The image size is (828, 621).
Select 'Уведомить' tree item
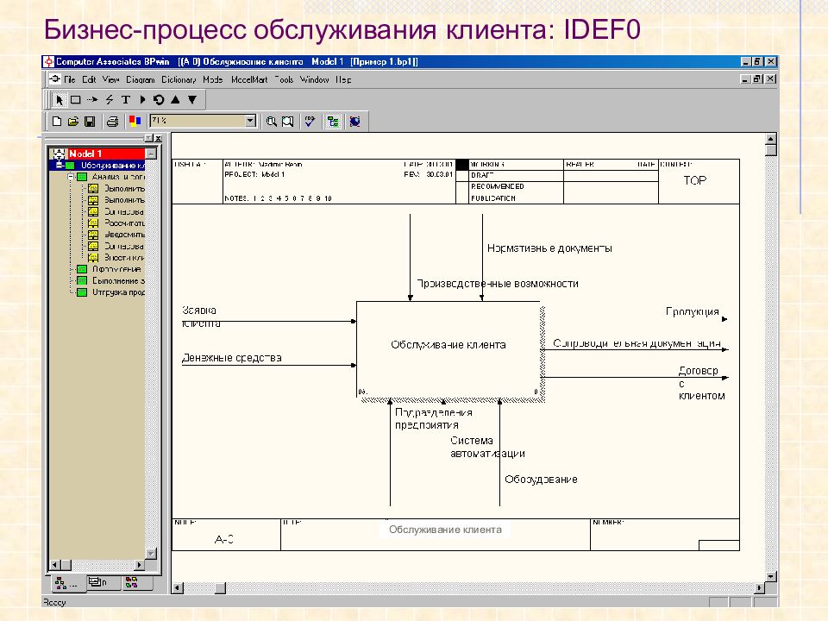coord(124,235)
